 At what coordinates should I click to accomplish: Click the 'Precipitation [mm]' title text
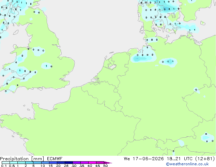click(22, 159)
